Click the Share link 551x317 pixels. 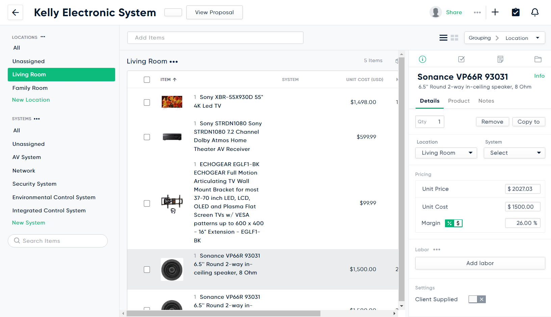[x=454, y=12]
